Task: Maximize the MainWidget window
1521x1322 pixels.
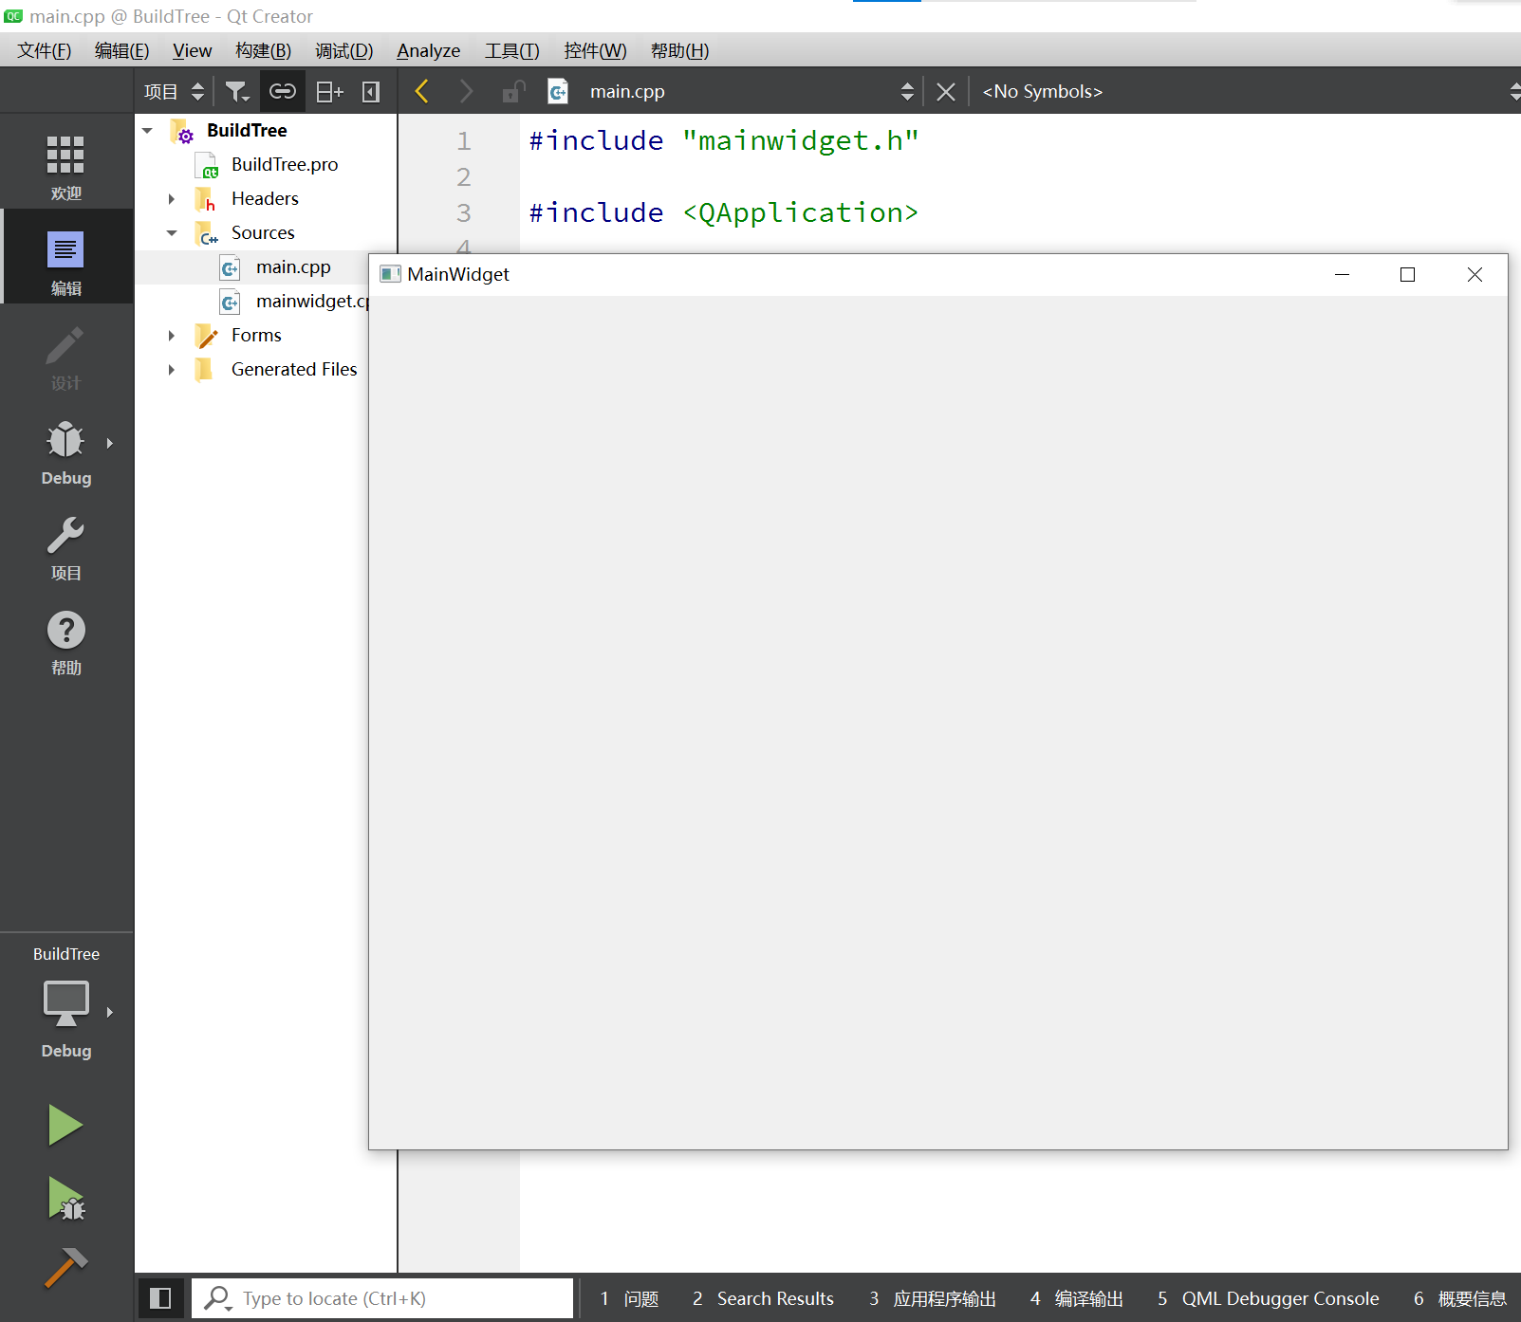Action: pyautogui.click(x=1408, y=274)
